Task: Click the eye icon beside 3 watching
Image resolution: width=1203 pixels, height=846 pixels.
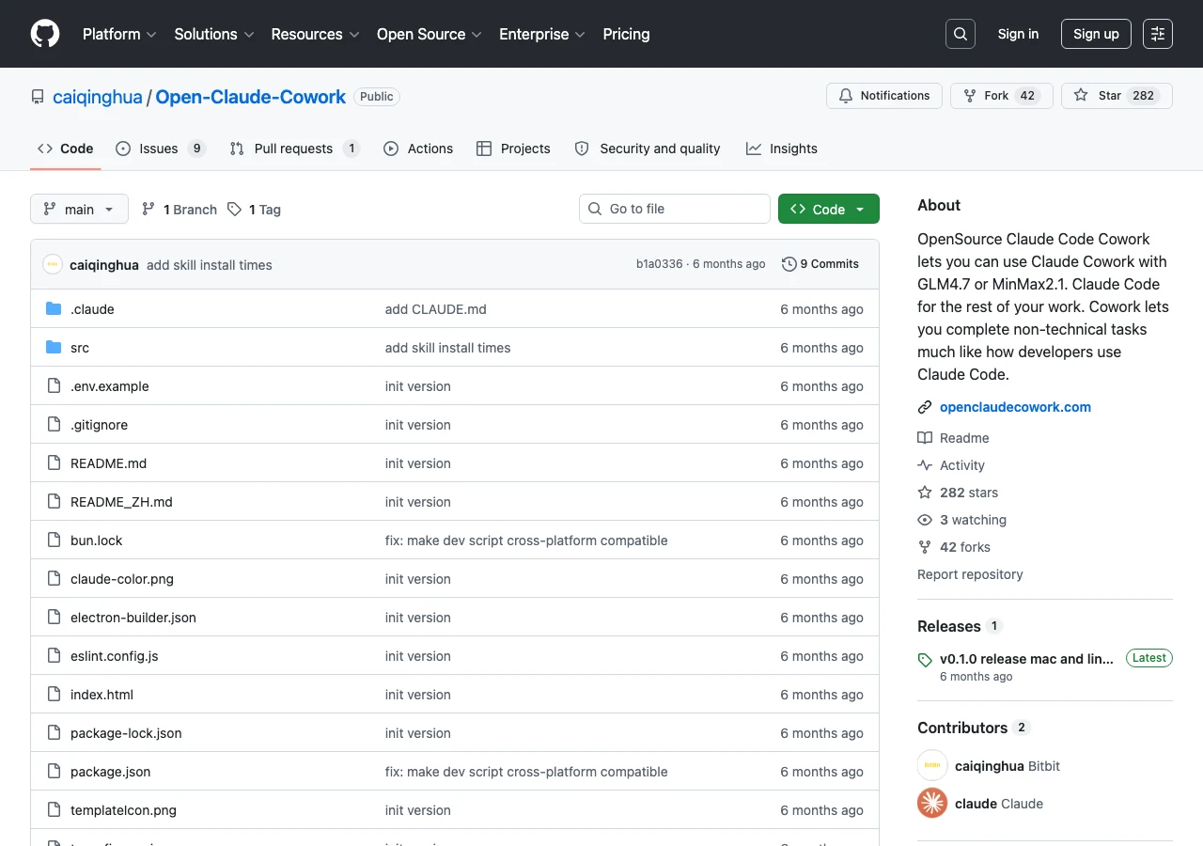Action: tap(925, 520)
